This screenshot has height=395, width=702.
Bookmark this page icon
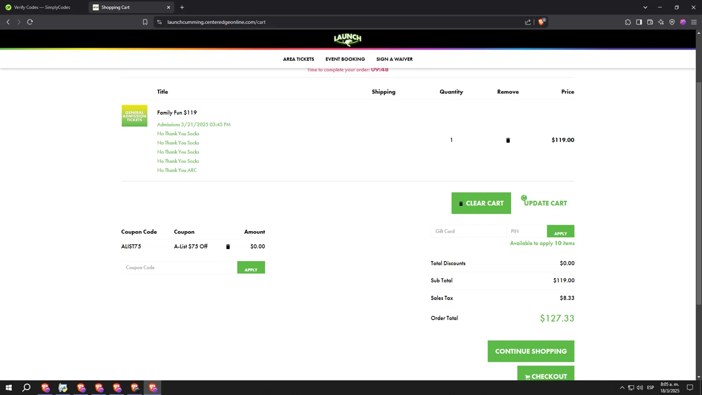[145, 22]
